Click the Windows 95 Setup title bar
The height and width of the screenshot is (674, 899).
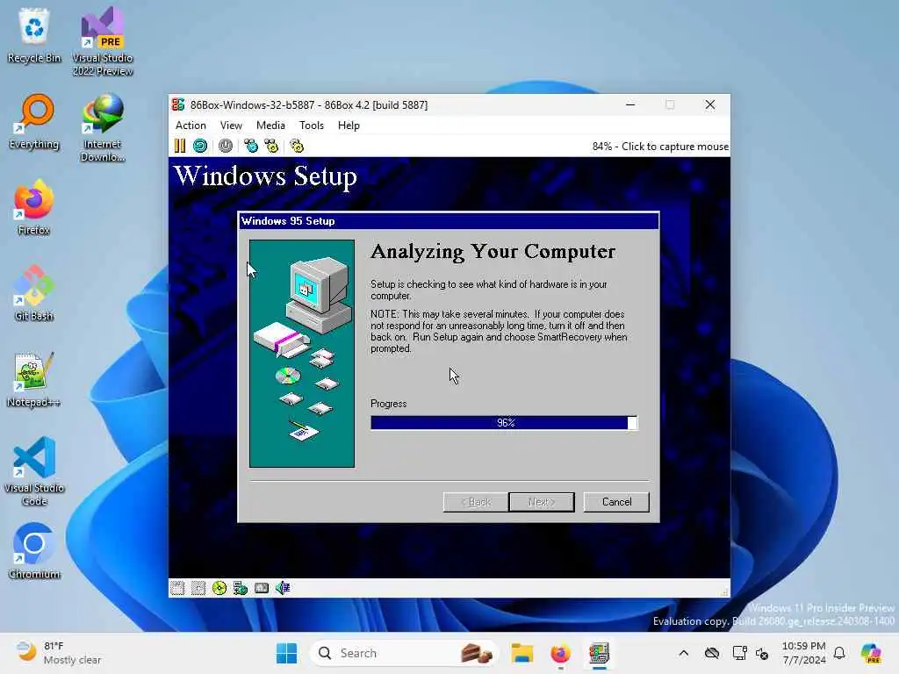(449, 221)
